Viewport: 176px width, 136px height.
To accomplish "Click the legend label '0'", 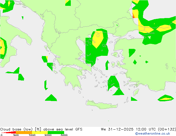I will [x=1, y=135].
